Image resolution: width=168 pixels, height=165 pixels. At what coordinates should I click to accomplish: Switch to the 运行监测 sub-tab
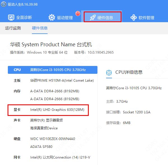coord(13,28)
